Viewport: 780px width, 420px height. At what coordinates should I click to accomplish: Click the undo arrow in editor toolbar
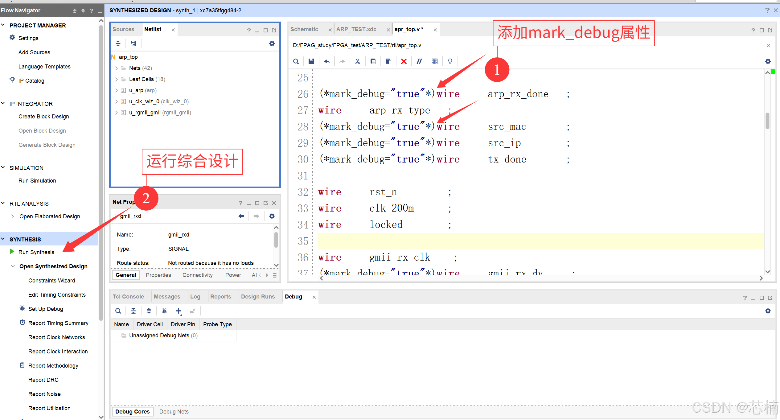(x=327, y=61)
